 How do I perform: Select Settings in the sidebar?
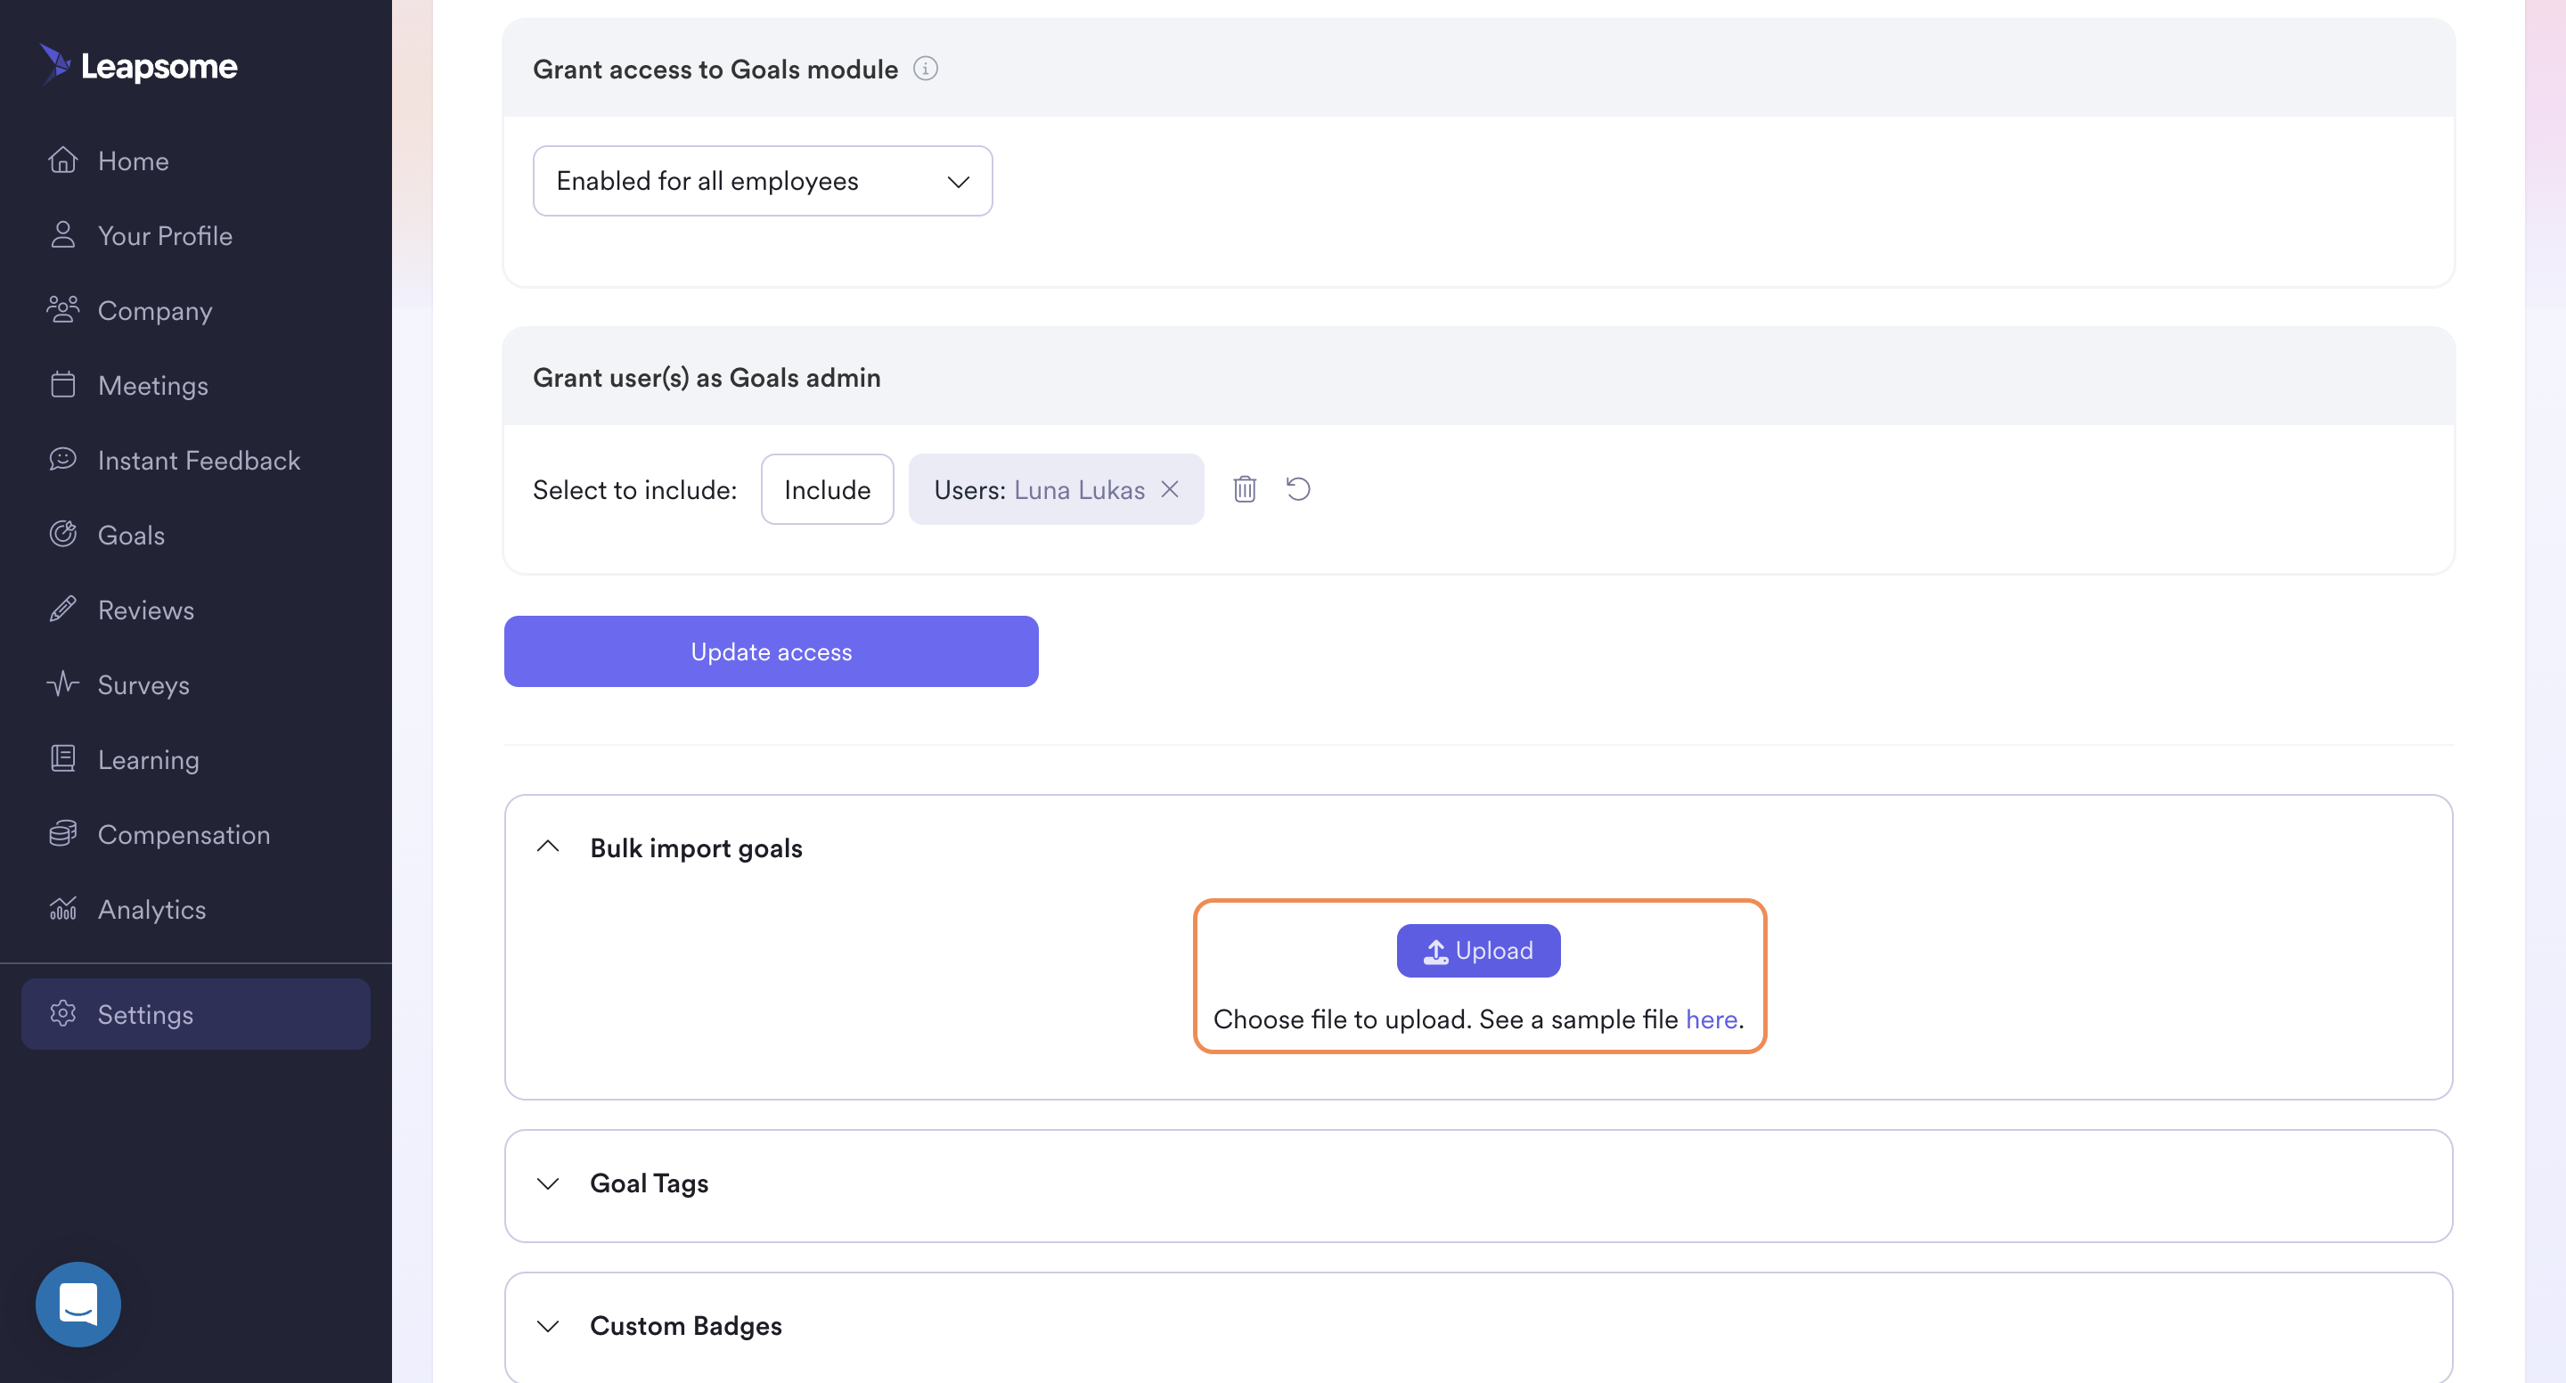tap(195, 1013)
